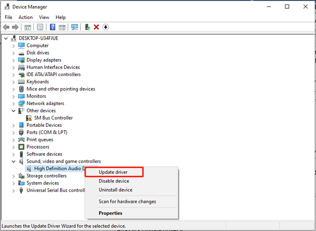Expand the Display adapters chevron
The height and width of the screenshot is (231, 316).
tap(13, 61)
